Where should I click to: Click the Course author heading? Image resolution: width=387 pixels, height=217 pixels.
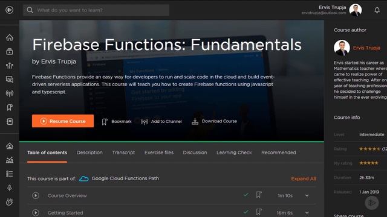pos(350,30)
